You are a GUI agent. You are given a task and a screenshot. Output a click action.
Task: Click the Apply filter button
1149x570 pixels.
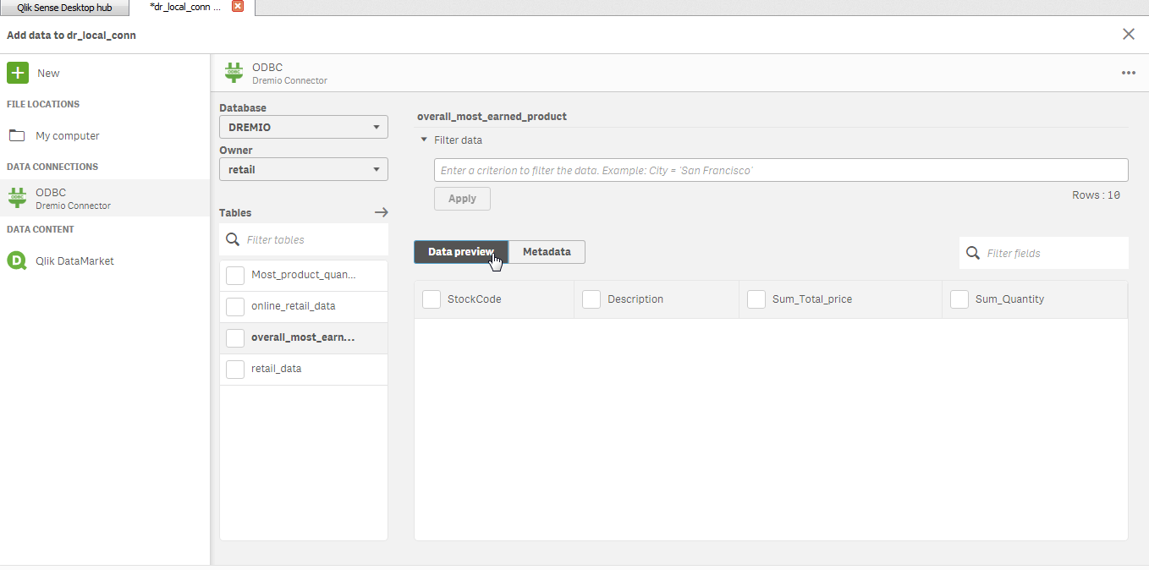[462, 199]
